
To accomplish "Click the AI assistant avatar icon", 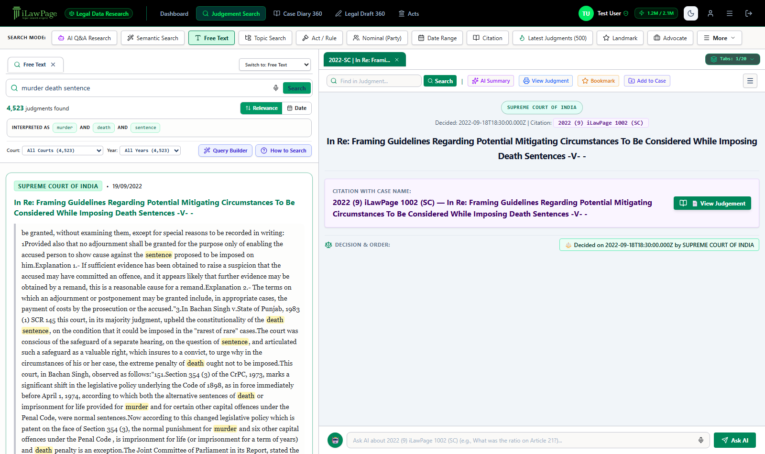I will tap(335, 440).
